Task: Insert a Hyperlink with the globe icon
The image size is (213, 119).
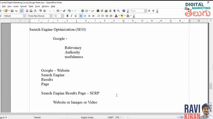Action: [83, 11]
